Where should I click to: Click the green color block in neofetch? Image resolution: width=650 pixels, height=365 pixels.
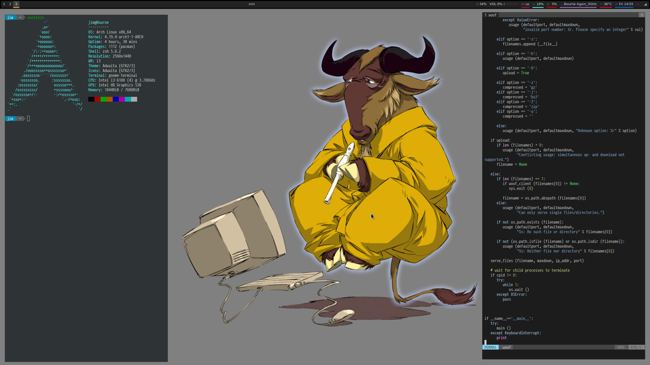(x=104, y=99)
